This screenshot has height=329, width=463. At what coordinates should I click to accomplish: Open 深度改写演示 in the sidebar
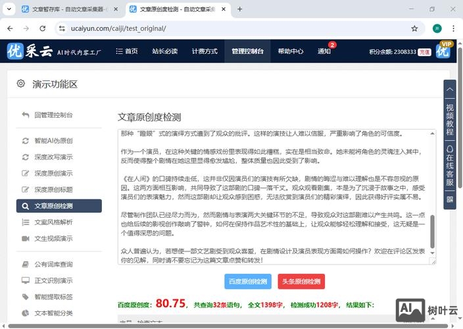(x=53, y=157)
